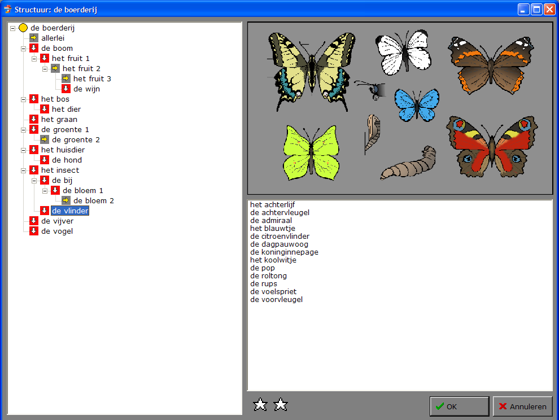Select the word het koolwitje
This screenshot has height=420, width=559.
point(273,260)
